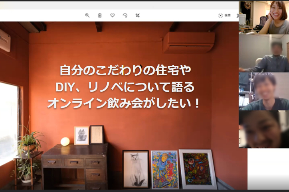
Task: Click the round glowing lamp on the desk
Action: (65, 141)
